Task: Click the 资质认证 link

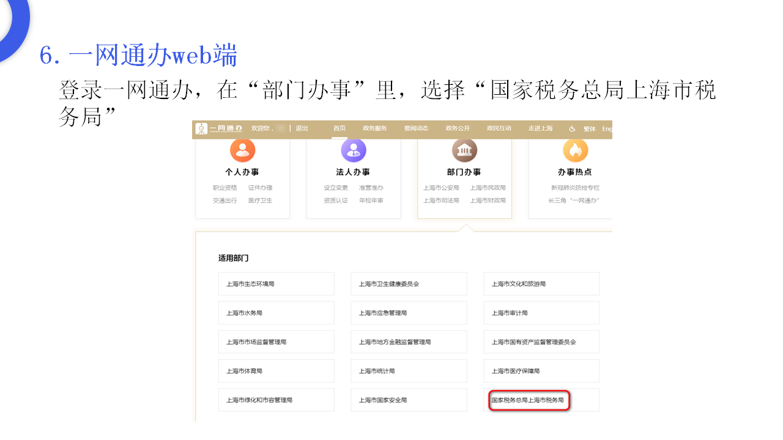Action: [x=336, y=200]
